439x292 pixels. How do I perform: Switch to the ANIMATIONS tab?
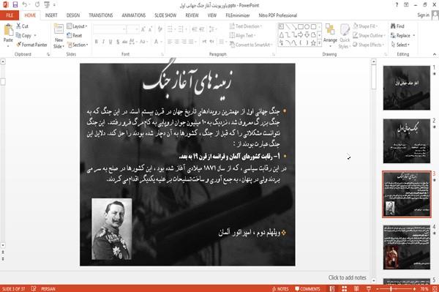point(134,15)
